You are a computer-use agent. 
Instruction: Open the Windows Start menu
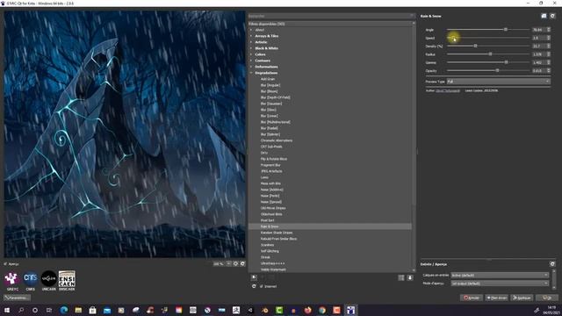7,310
